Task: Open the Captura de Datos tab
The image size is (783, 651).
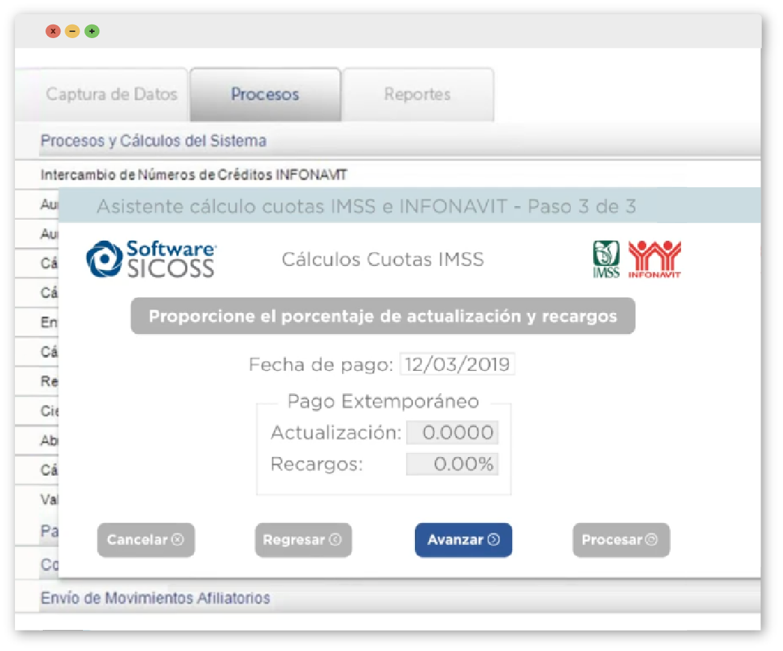Action: click(x=111, y=95)
